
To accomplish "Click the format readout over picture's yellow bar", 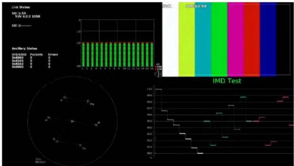I will coord(196,6).
